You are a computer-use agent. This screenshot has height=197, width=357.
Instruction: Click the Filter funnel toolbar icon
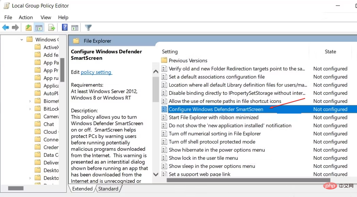[x=88, y=28]
